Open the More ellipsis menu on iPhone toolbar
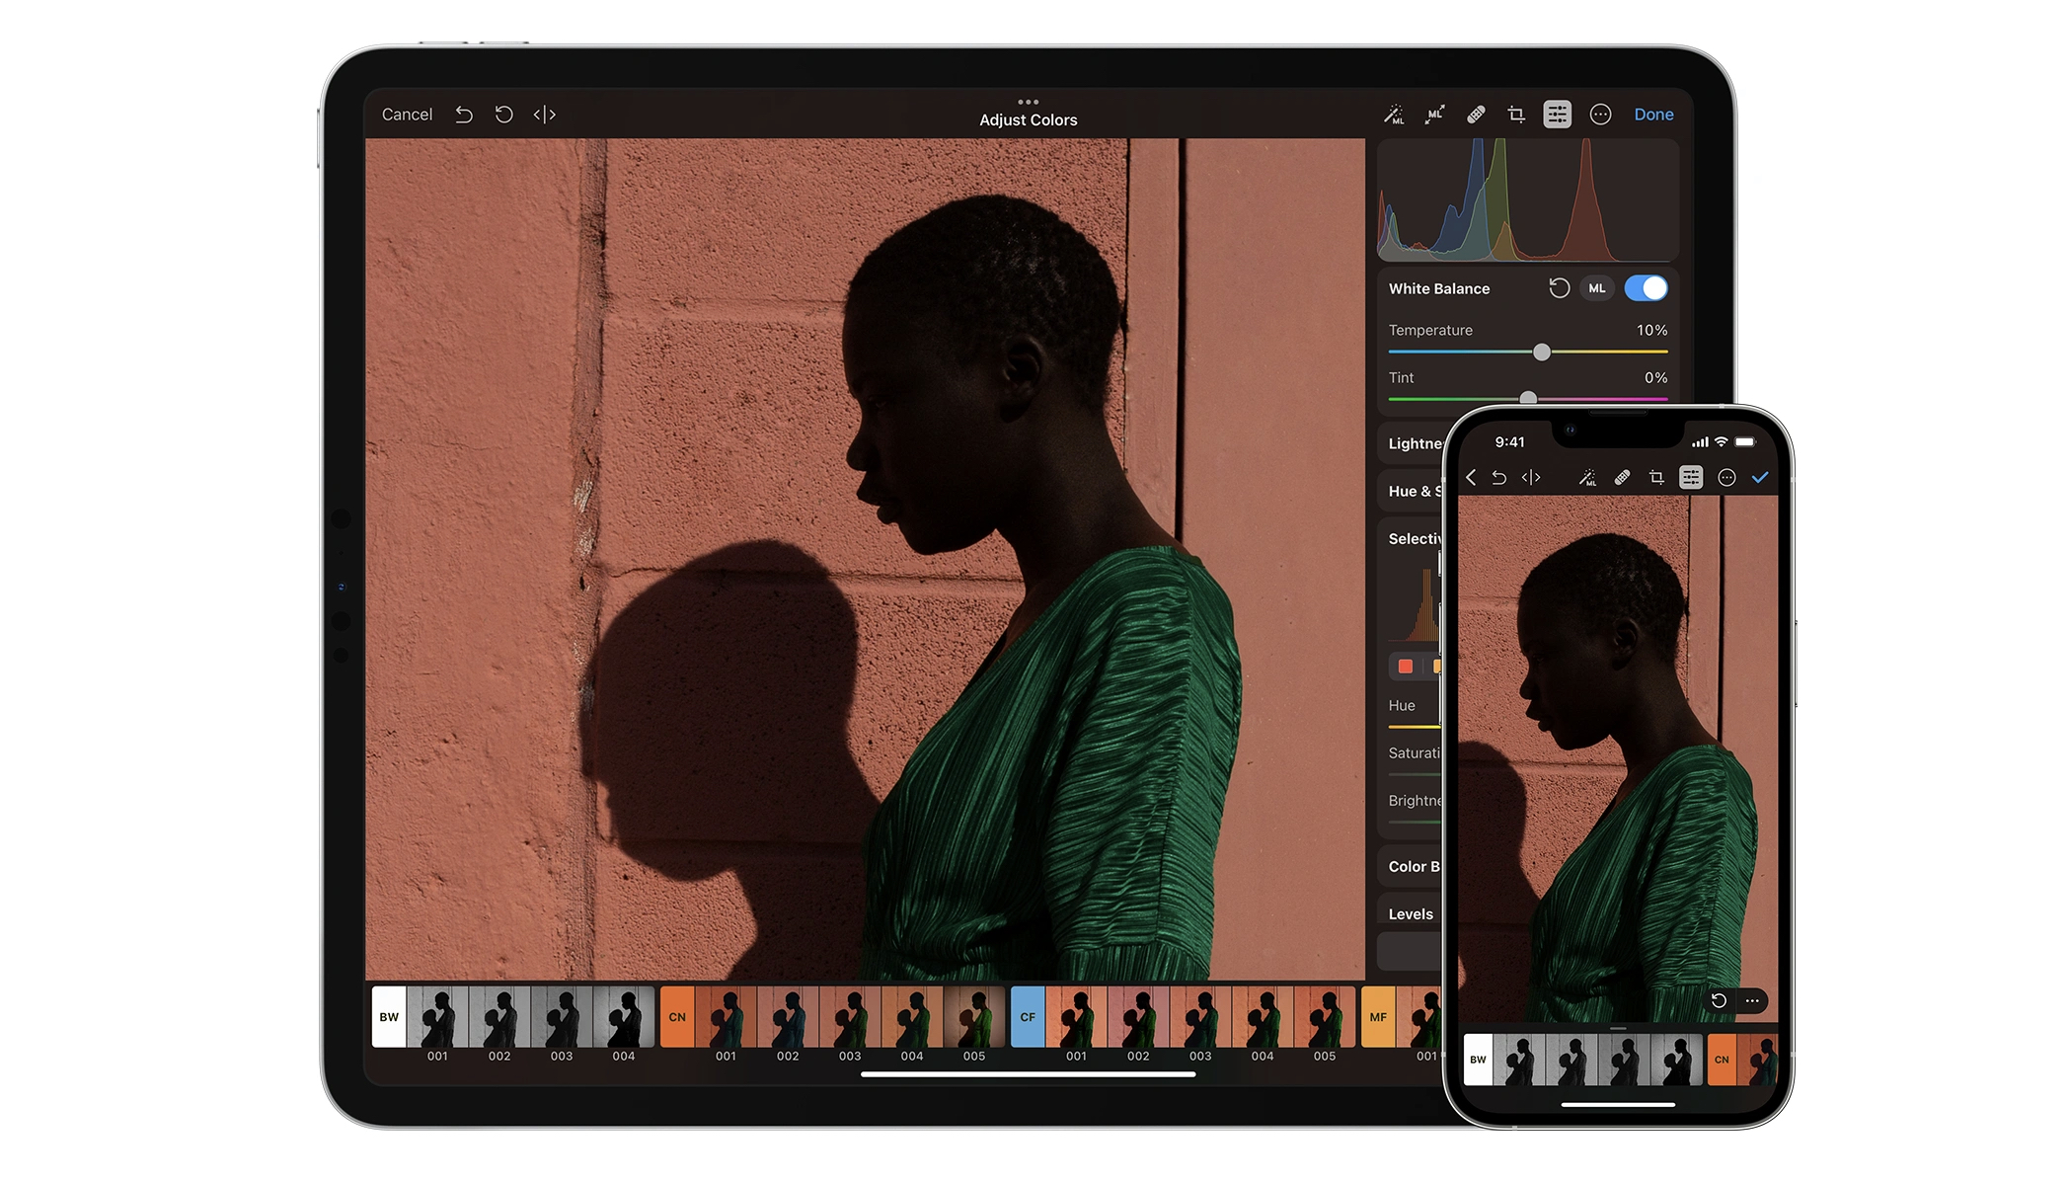Viewport: 2069px width, 1182px height. pos(1726,478)
